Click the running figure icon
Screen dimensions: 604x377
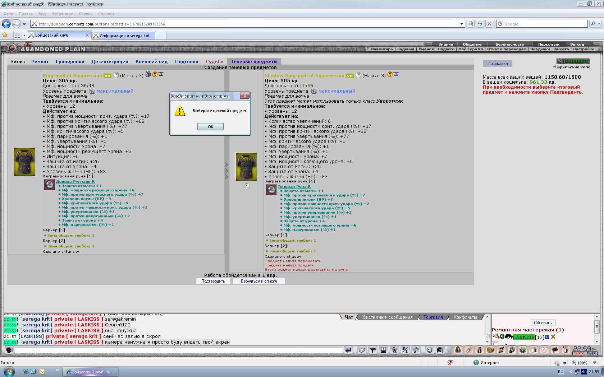click(394, 350)
